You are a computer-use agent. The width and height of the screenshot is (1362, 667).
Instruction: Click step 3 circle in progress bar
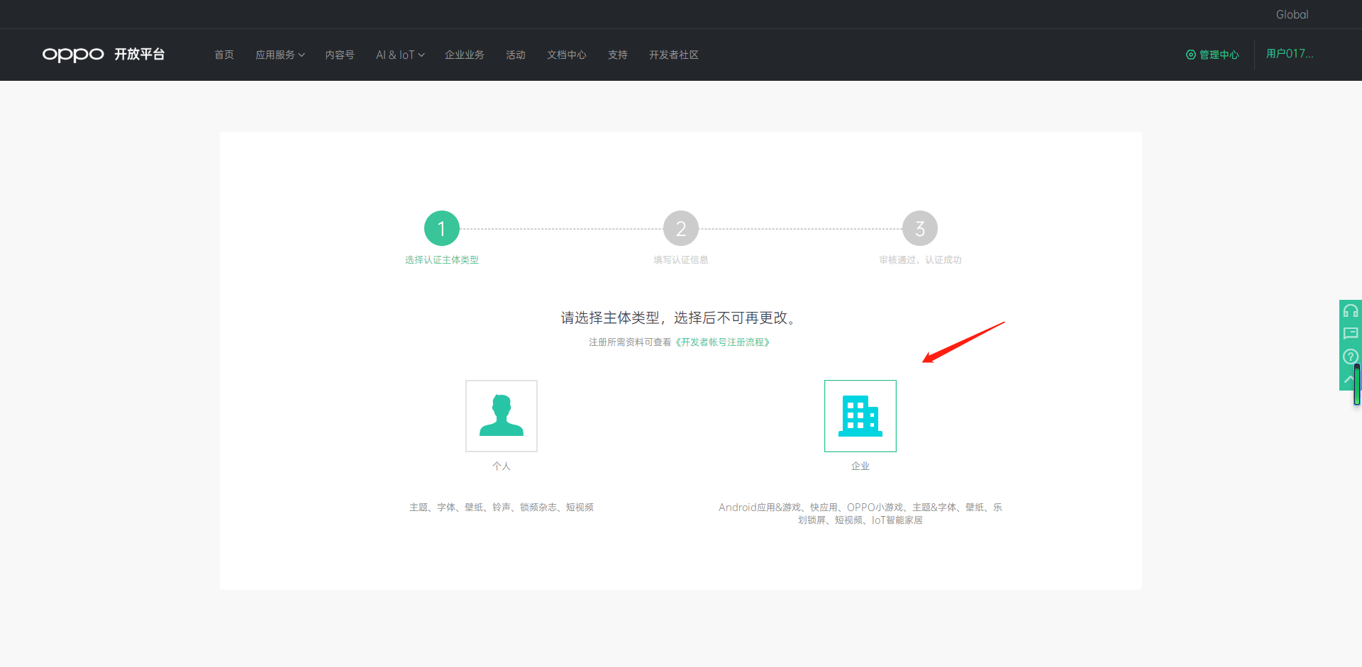point(920,228)
